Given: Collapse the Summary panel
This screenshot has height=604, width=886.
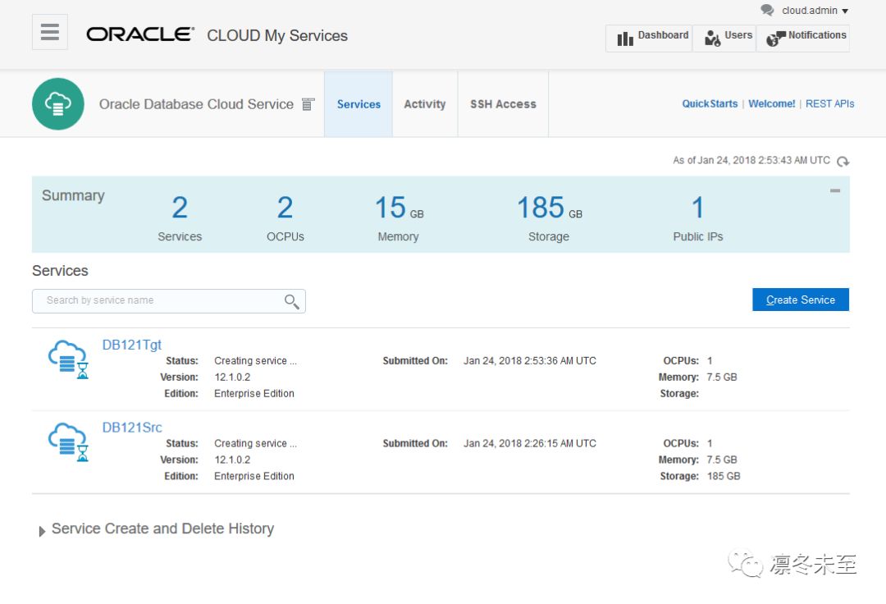Looking at the screenshot, I should point(835,191).
